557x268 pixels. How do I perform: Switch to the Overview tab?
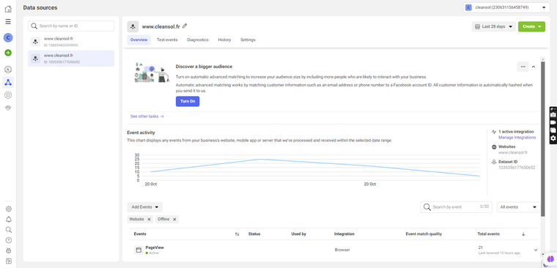click(x=139, y=40)
